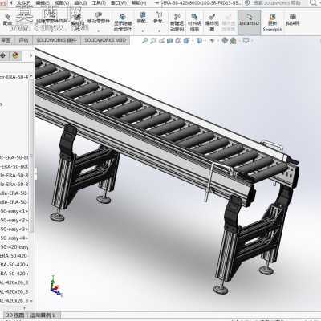Image resolution: width=321 pixels, height=321 pixels.
Task: Open the View Settings monitor icon
Action: 246,41
